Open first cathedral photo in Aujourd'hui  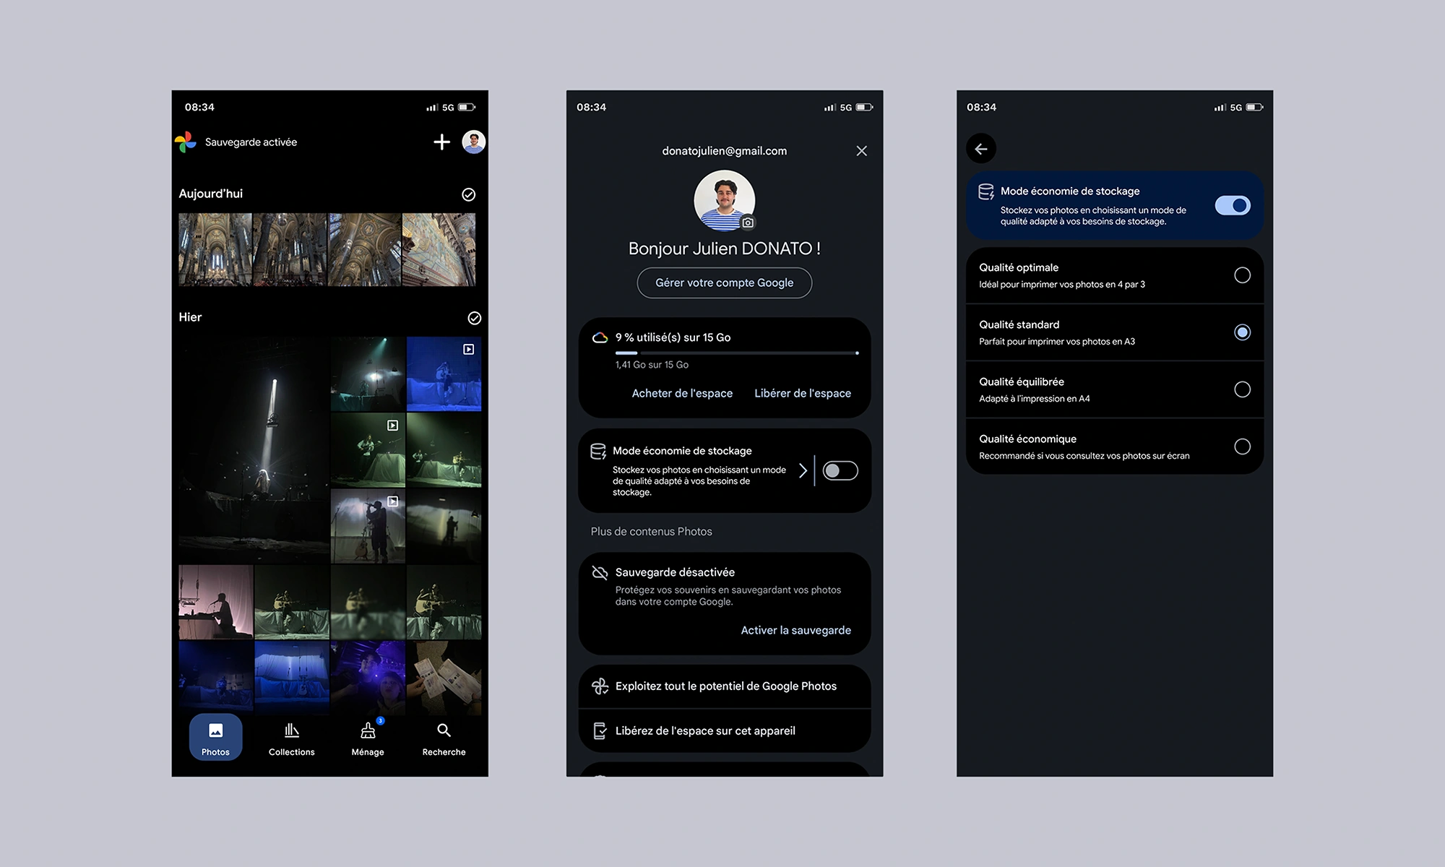pyautogui.click(x=215, y=249)
